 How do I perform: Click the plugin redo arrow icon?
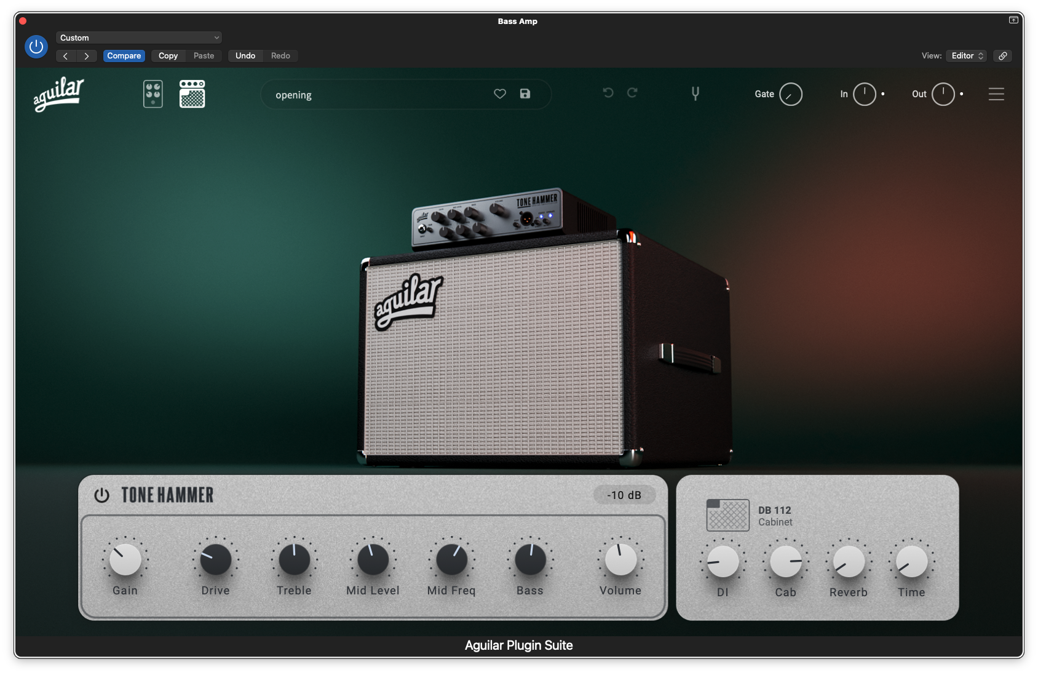click(x=632, y=93)
